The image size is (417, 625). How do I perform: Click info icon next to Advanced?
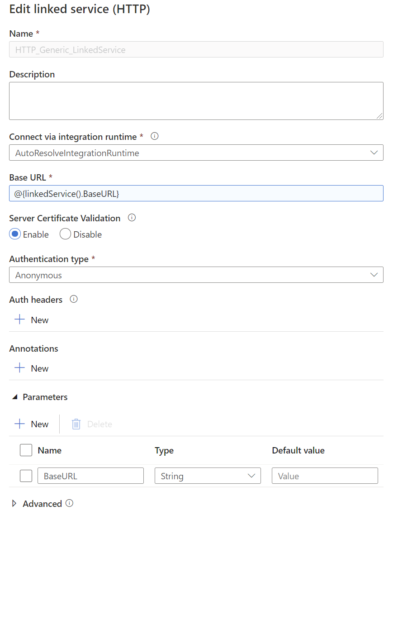click(x=69, y=503)
